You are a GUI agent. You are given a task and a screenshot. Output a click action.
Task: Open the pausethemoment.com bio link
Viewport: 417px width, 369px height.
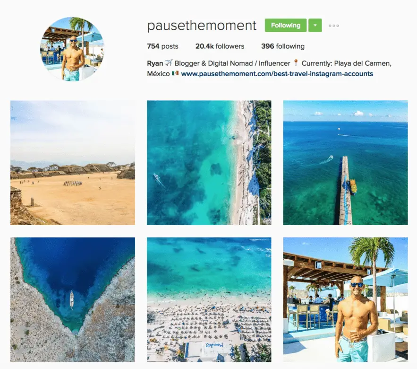click(x=277, y=74)
